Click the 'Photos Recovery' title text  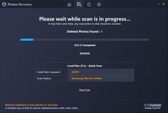point(20,4)
